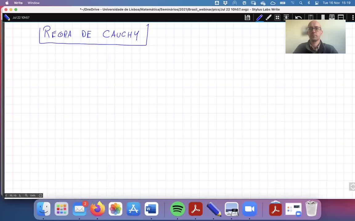
Task: Launch Firefox from the Dock
Action: [97, 209]
